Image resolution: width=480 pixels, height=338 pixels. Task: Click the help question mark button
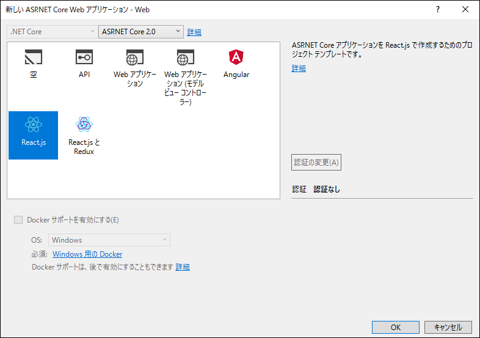click(438, 10)
